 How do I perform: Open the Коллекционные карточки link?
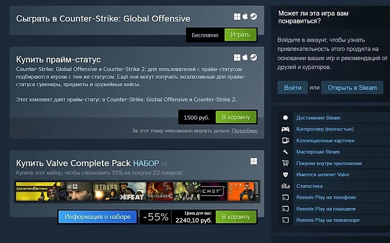pos(325,141)
